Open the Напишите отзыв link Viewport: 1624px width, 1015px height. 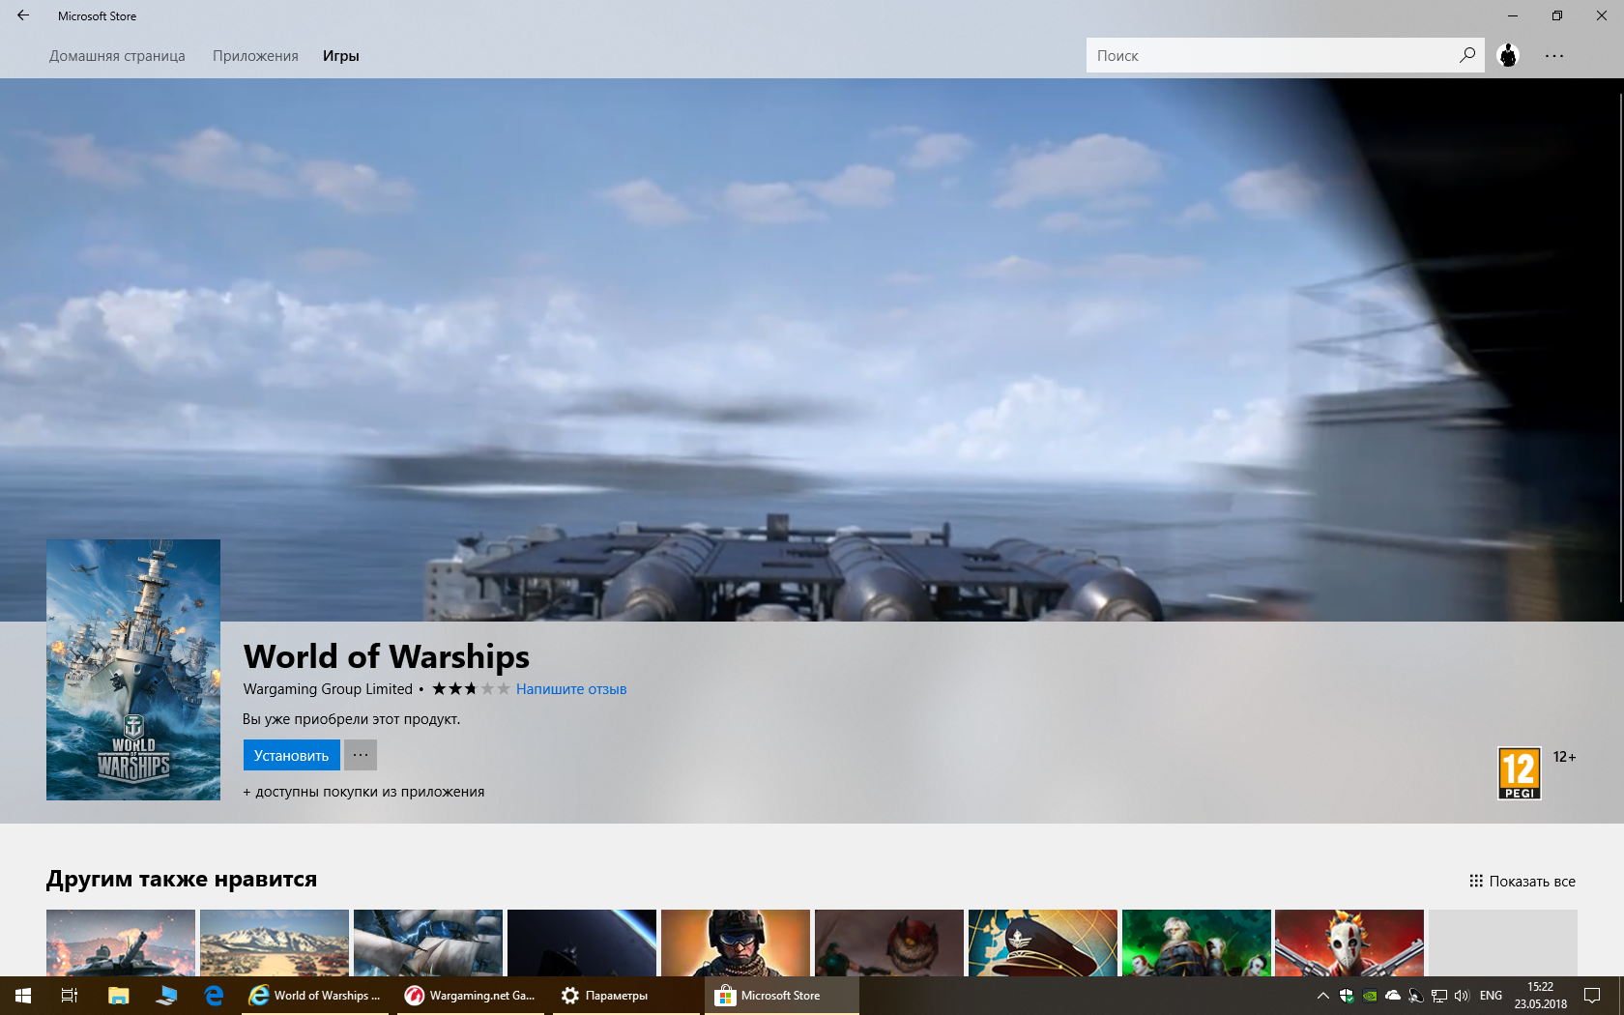(571, 689)
